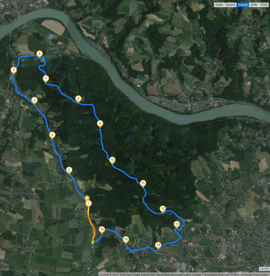Select the kilometer 16 waypoint marker
The width and height of the screenshot is (270, 276).
tap(102, 230)
